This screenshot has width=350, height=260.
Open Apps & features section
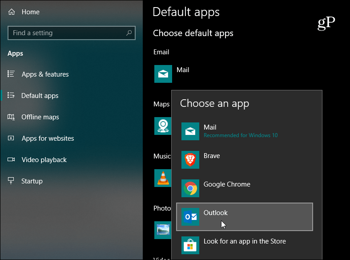pyautogui.click(x=45, y=74)
